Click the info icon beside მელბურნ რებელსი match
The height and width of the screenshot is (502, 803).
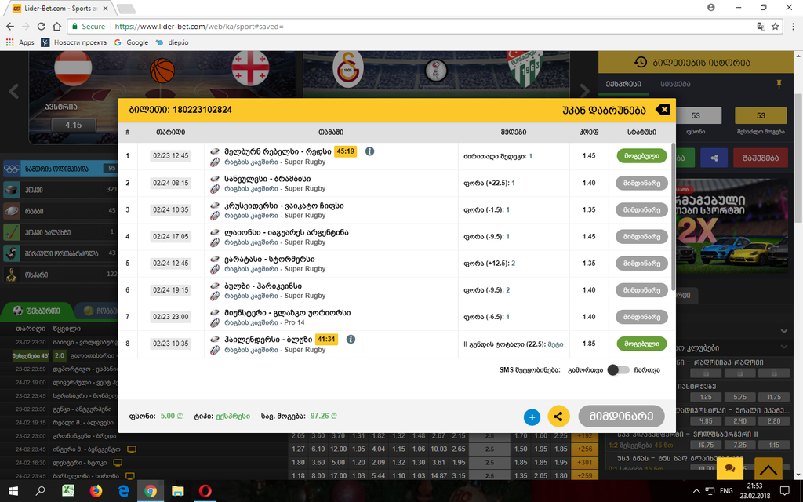[x=369, y=151]
